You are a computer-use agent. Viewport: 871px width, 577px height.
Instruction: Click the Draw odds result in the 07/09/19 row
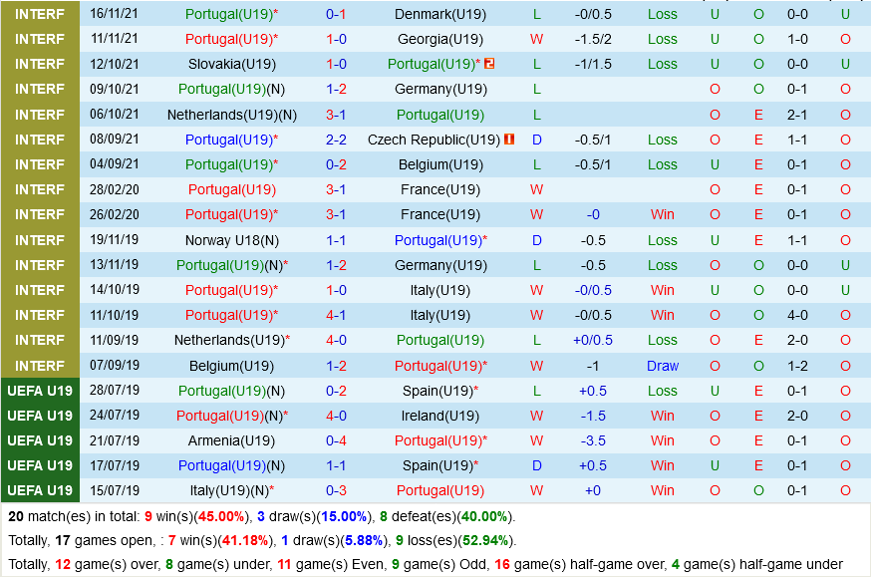(662, 366)
